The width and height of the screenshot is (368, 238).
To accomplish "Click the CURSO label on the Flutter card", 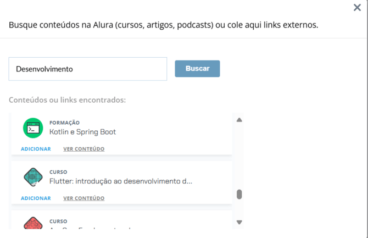I will click(58, 172).
